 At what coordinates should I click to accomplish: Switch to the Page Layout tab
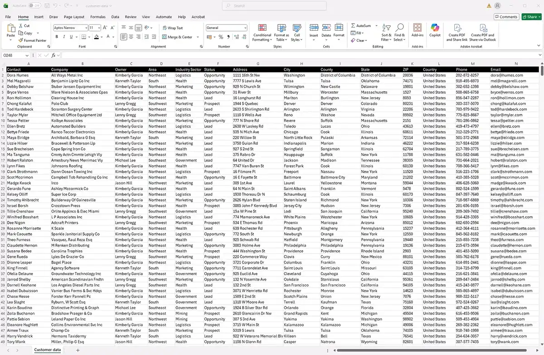pyautogui.click(x=74, y=17)
